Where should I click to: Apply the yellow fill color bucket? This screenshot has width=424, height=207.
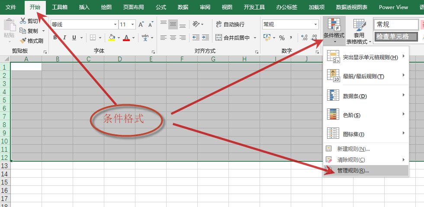tap(112, 38)
